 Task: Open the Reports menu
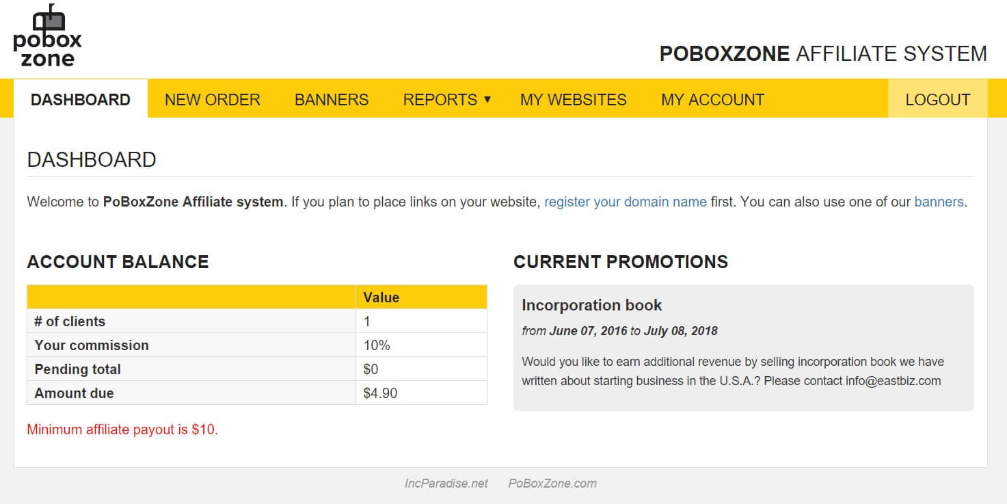coord(446,99)
